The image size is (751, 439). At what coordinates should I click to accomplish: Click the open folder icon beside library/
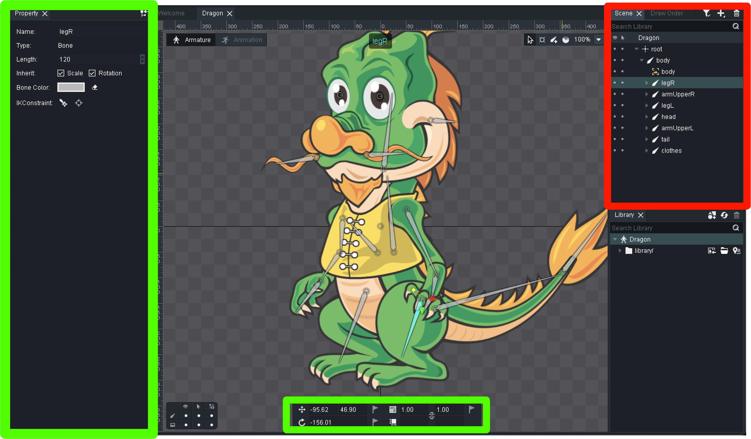[724, 251]
